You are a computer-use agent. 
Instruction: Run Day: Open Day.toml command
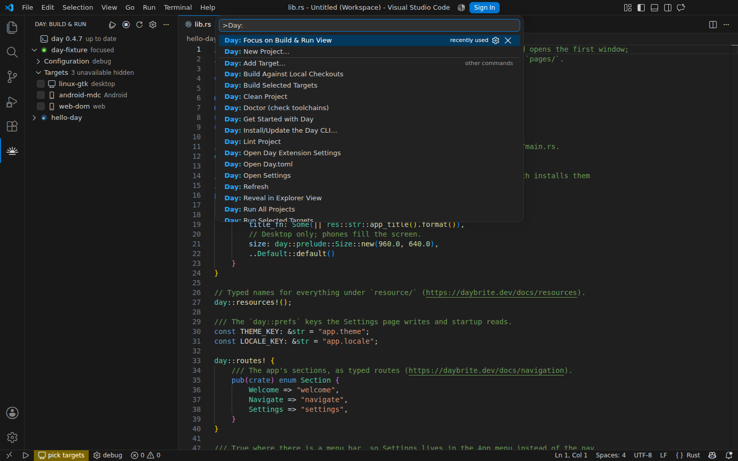369,164
